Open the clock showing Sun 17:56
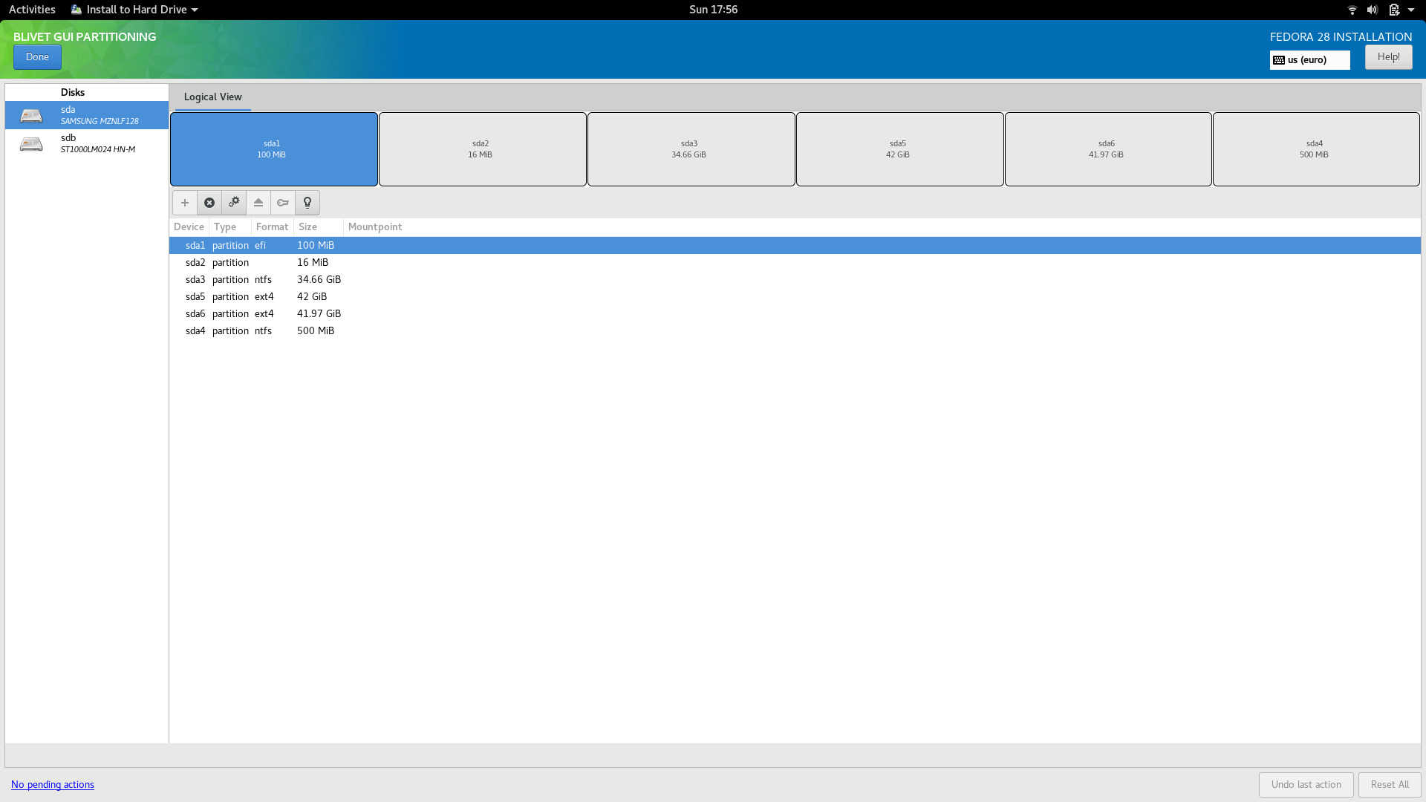This screenshot has height=802, width=1426. [x=713, y=10]
